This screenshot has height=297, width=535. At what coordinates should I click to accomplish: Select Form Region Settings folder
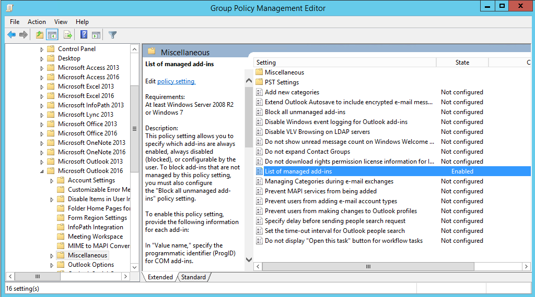click(x=97, y=218)
